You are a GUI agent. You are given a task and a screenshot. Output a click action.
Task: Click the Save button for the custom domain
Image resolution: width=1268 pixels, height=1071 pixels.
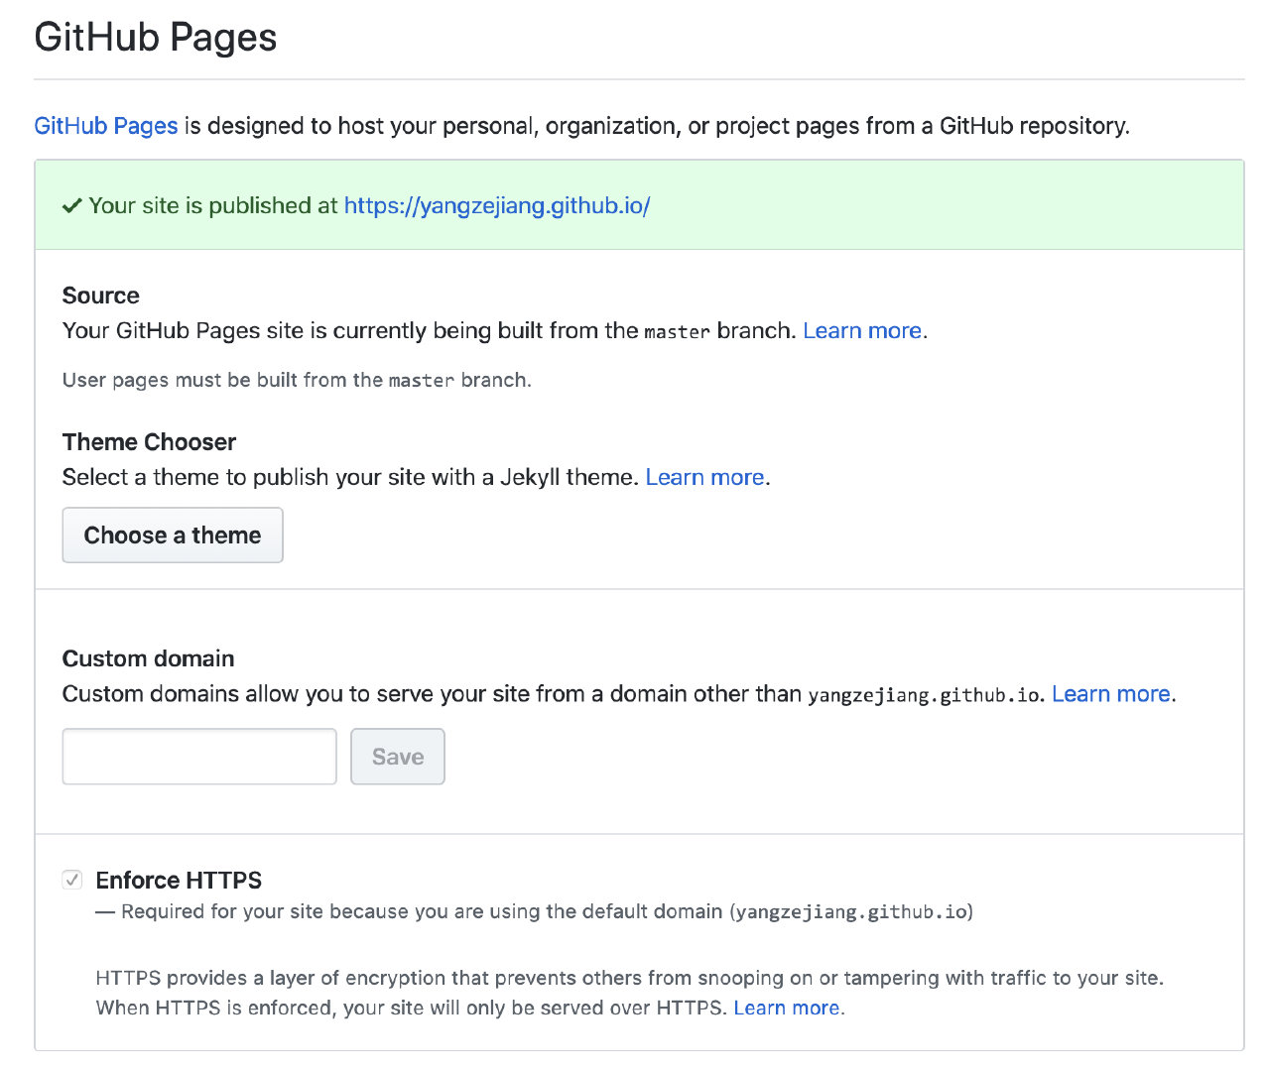point(398,757)
